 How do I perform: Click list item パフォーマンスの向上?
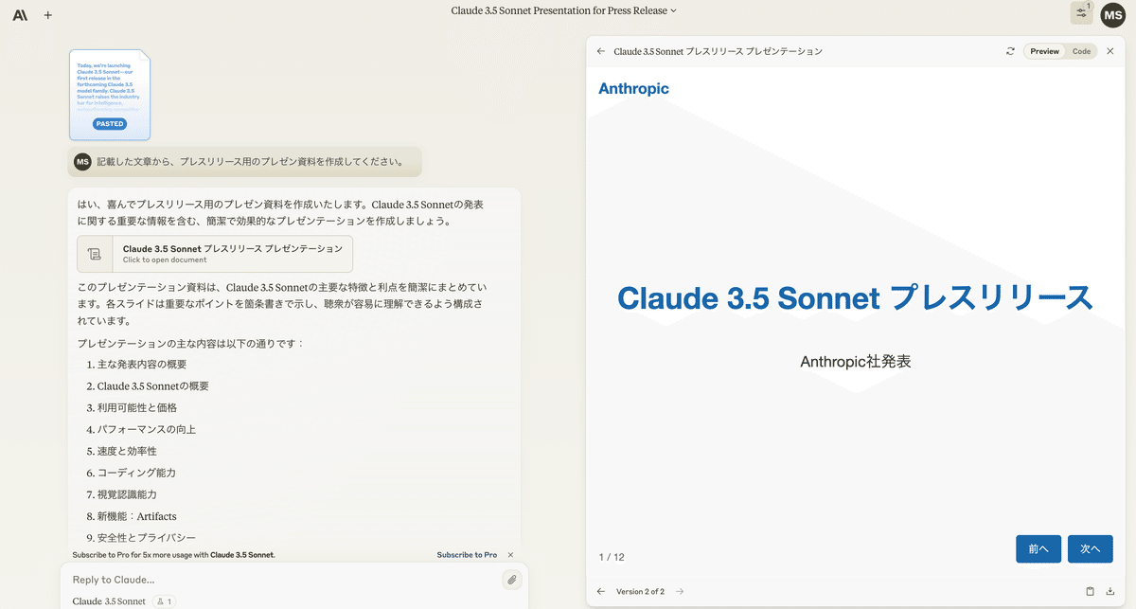147,429
